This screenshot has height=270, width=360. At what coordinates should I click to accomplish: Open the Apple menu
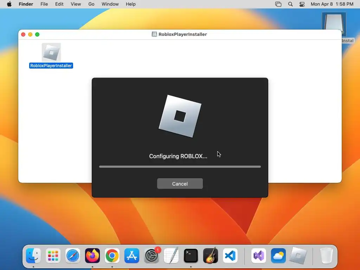point(9,4)
